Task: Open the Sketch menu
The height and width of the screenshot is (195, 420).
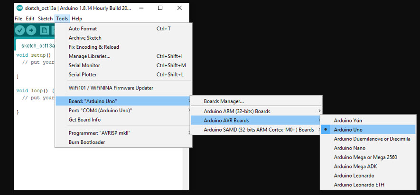Action: pyautogui.click(x=45, y=19)
